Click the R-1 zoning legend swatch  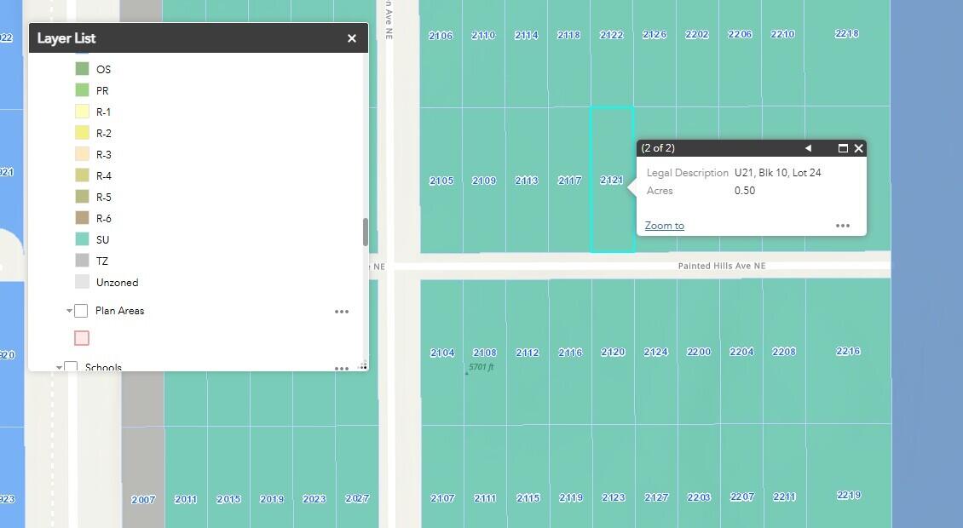[83, 112]
